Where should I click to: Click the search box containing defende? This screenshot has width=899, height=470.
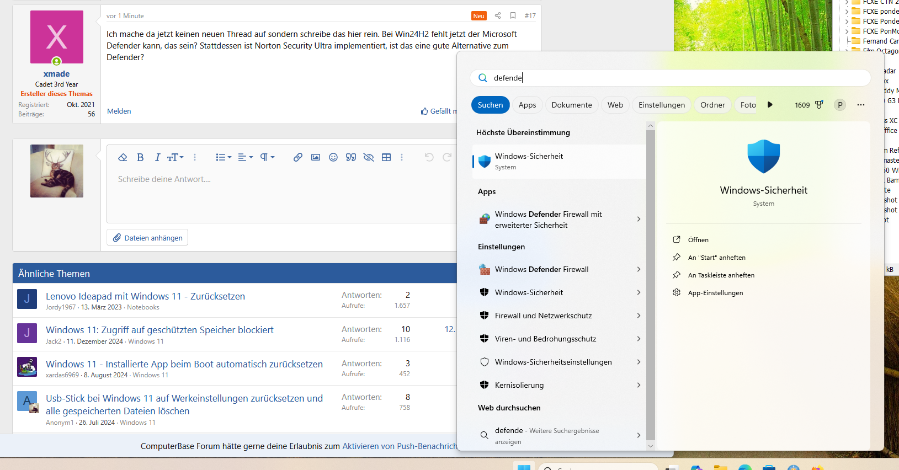(x=671, y=78)
